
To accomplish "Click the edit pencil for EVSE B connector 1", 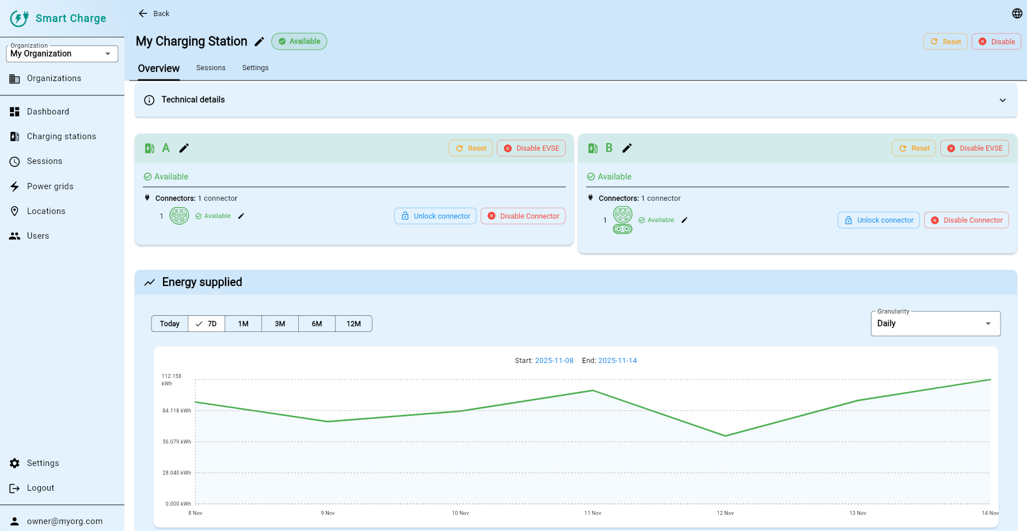I will (x=684, y=220).
